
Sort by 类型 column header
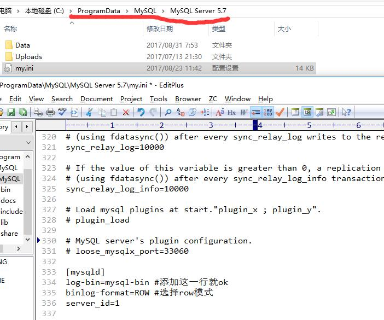pos(218,29)
